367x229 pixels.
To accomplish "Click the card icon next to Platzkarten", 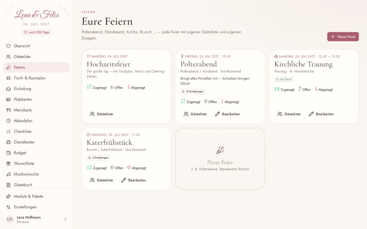I will [8, 100].
